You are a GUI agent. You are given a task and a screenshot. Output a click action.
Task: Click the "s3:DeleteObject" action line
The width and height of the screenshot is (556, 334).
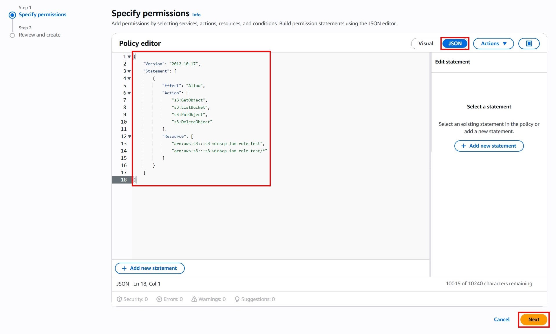pos(192,122)
